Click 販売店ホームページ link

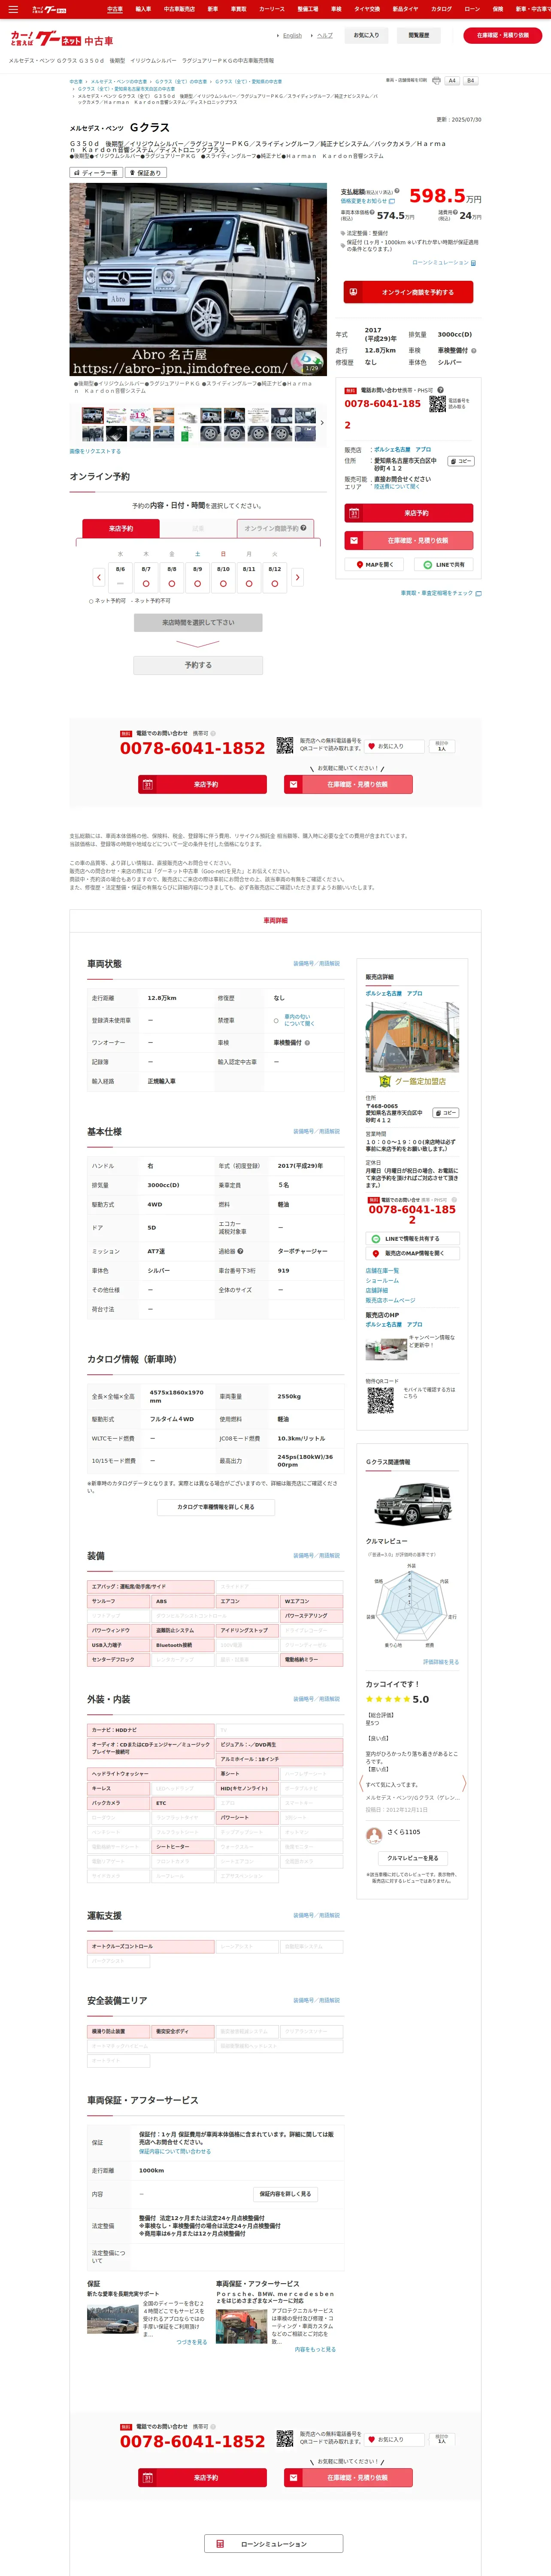pos(390,1300)
